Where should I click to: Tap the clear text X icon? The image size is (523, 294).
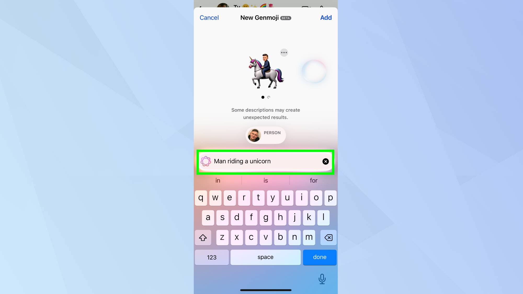326,161
